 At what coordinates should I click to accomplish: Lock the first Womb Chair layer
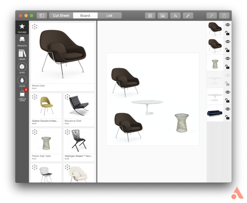point(227,33)
